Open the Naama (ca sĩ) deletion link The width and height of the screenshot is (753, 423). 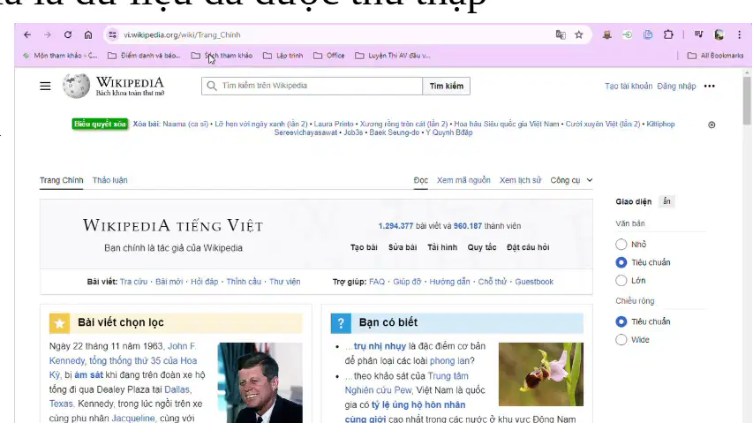(x=185, y=124)
